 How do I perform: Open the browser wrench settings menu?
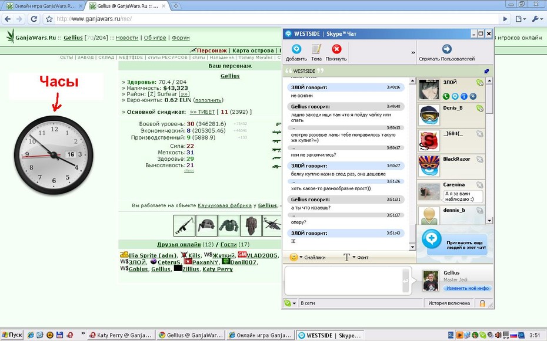(x=536, y=19)
